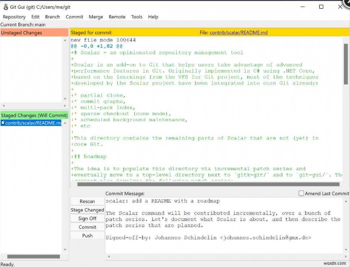350x267 pixels.
Task: Click the Sign Off button
Action: 87,218
